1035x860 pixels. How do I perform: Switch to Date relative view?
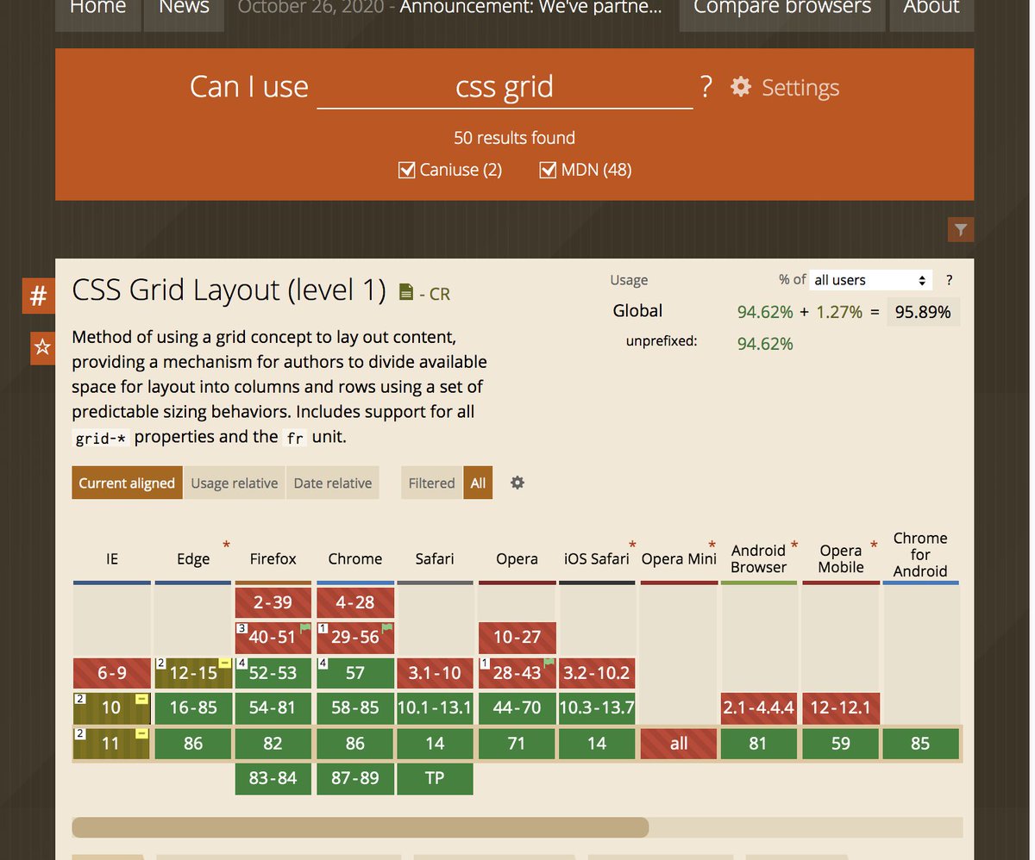pyautogui.click(x=333, y=483)
